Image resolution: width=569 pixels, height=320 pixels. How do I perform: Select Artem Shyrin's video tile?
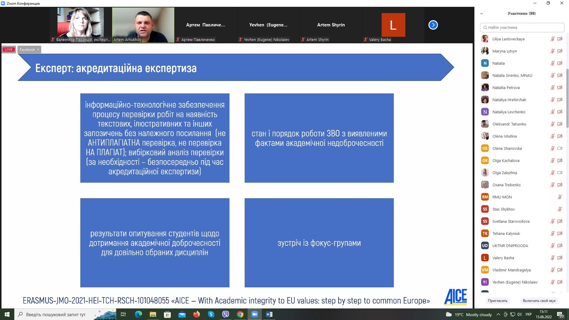[x=331, y=25]
